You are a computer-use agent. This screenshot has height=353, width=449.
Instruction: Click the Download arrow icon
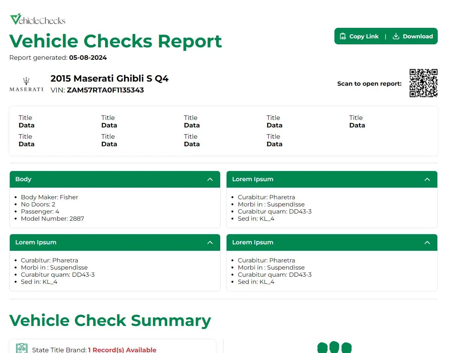coord(396,36)
